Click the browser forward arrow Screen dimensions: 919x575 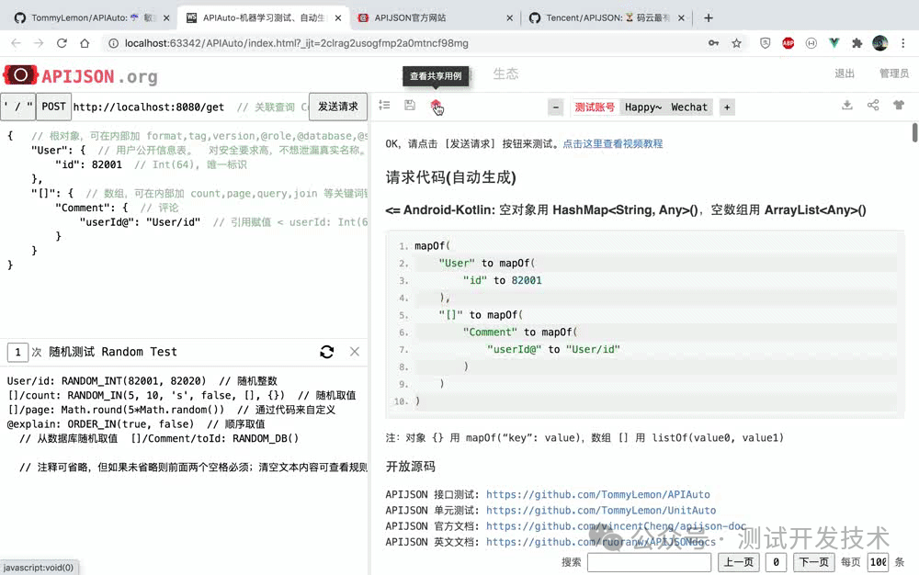(x=39, y=43)
